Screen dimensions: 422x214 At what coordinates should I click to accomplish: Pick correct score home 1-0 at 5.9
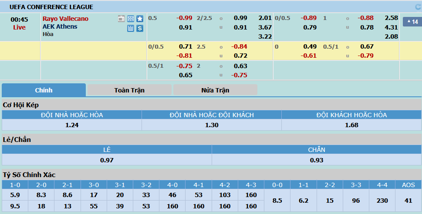click(15, 195)
